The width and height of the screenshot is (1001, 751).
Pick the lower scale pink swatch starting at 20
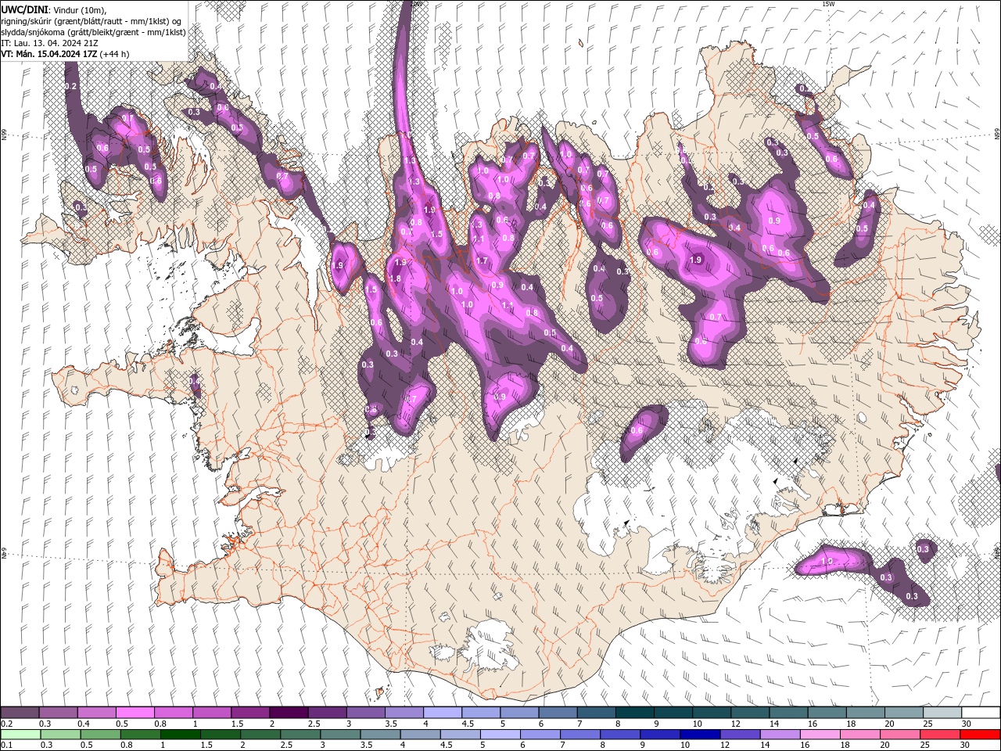pos(899,734)
